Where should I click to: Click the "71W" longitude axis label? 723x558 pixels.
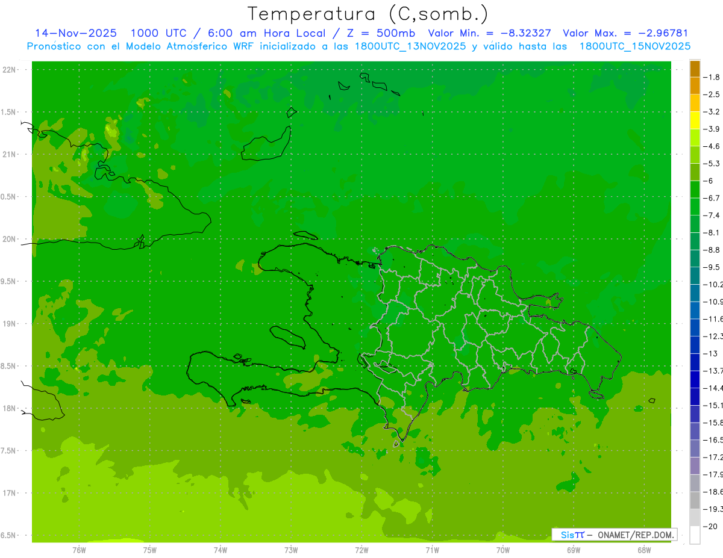(x=432, y=550)
